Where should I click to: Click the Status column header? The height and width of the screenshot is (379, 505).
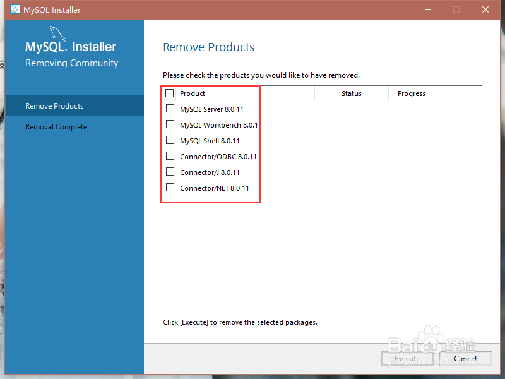point(352,93)
